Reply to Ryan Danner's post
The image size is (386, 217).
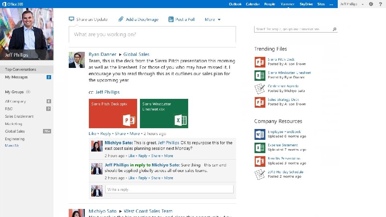coord(106,133)
